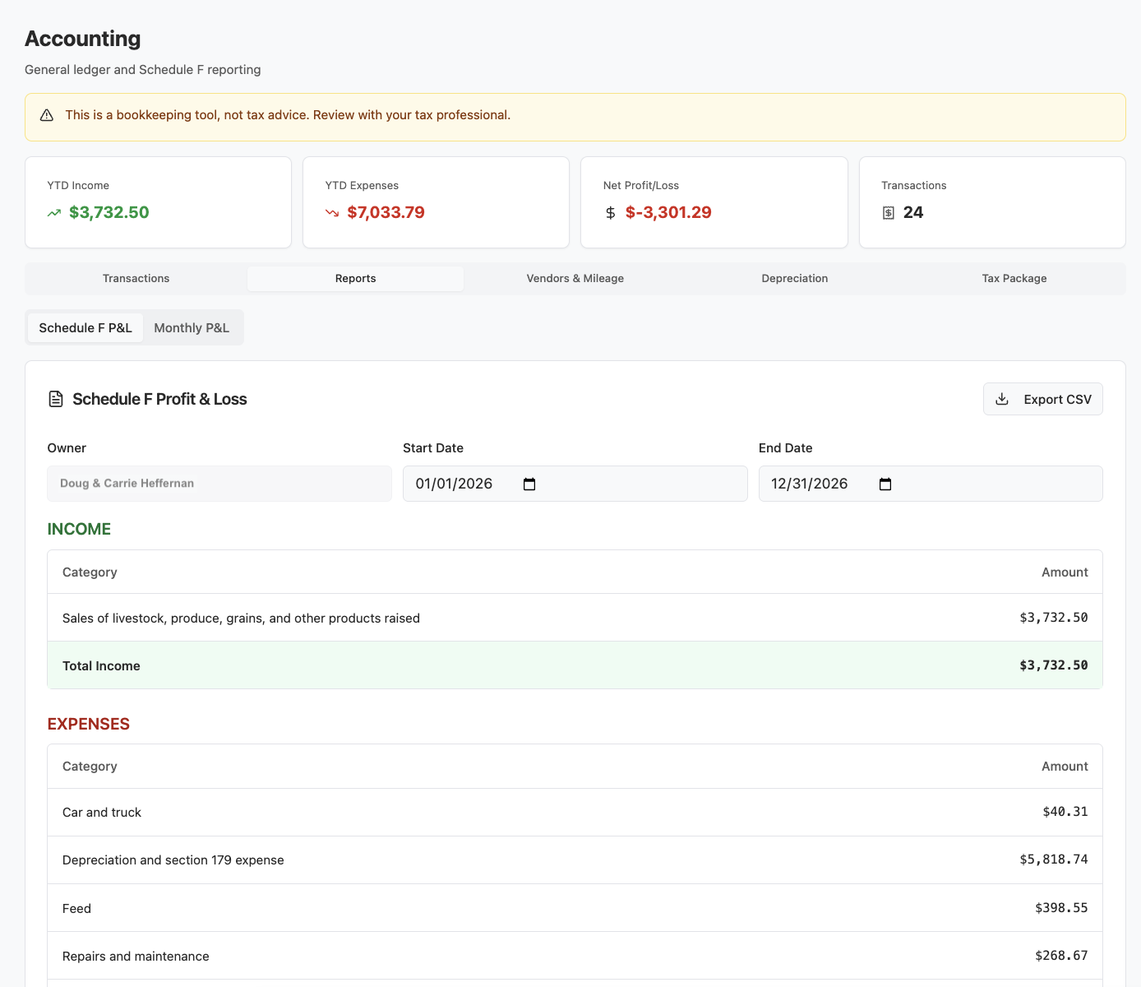Select the Schedule F P&L view
The image size is (1141, 987).
(x=85, y=327)
